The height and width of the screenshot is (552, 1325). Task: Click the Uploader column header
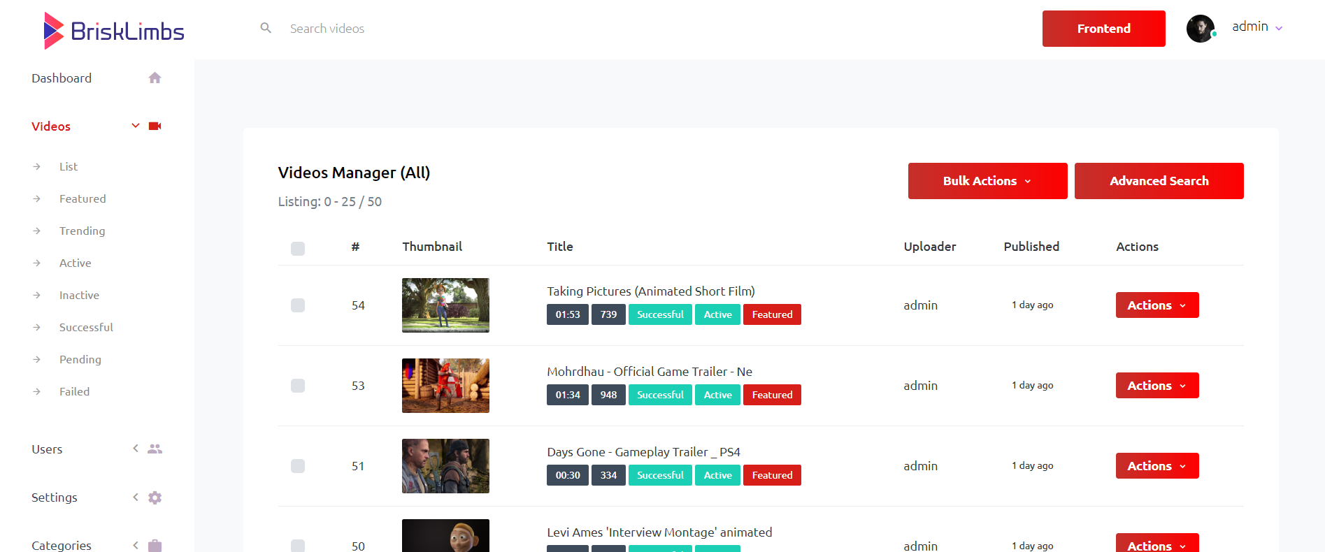(x=929, y=247)
